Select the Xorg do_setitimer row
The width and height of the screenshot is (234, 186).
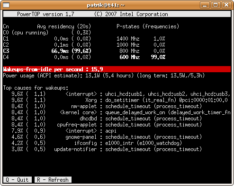coord(119,100)
